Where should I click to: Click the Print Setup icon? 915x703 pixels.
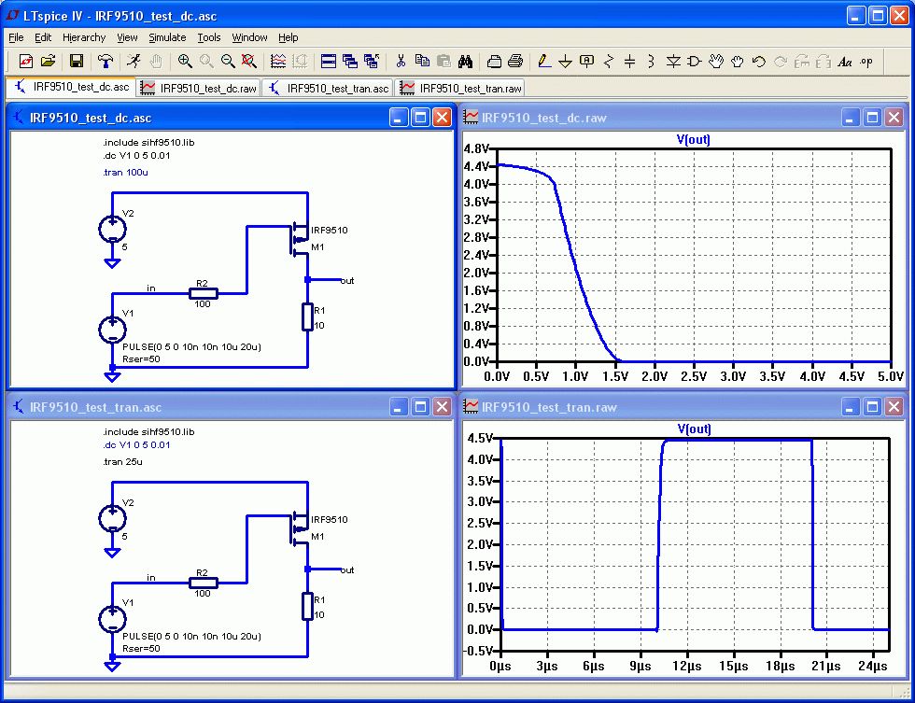tap(494, 62)
